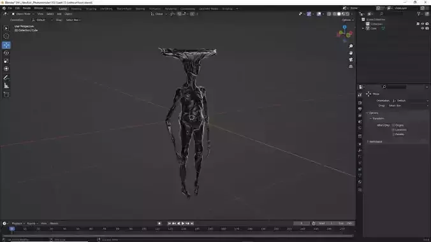431x242 pixels.
Task: Open the Tool properties tab icon
Action: coord(360,95)
